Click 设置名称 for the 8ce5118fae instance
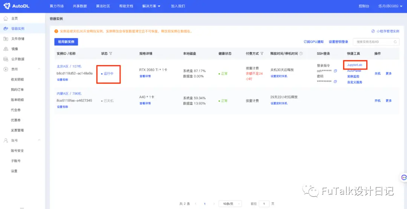 click(62, 107)
